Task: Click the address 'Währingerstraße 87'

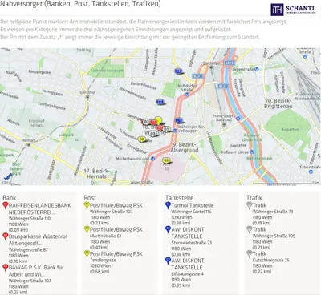Action: click(x=28, y=250)
